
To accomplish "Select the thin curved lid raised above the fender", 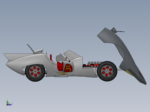I will click(x=31, y=49).
